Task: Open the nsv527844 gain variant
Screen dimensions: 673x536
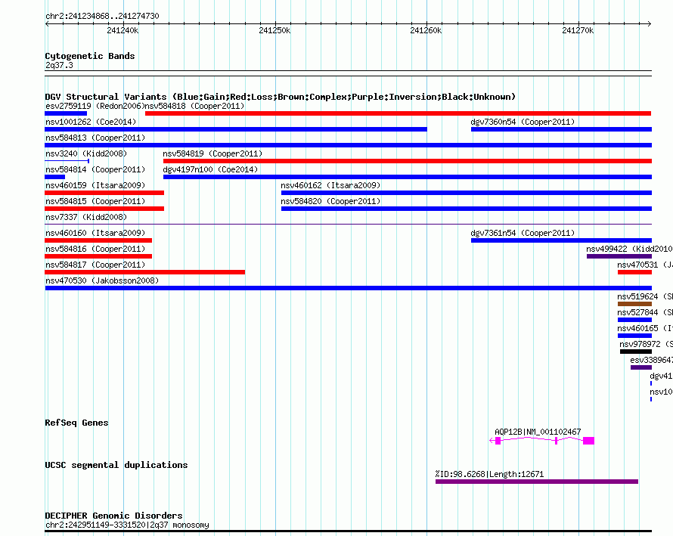Action: [x=634, y=320]
